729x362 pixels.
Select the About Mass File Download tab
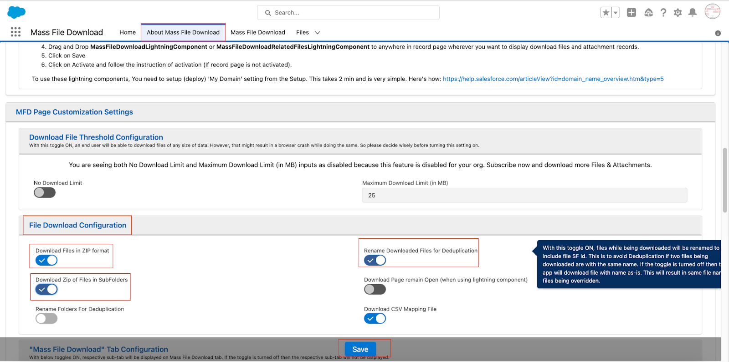coord(183,32)
